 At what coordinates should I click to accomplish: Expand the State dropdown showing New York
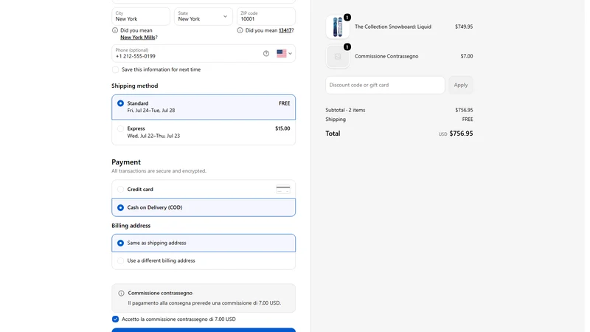tap(204, 16)
